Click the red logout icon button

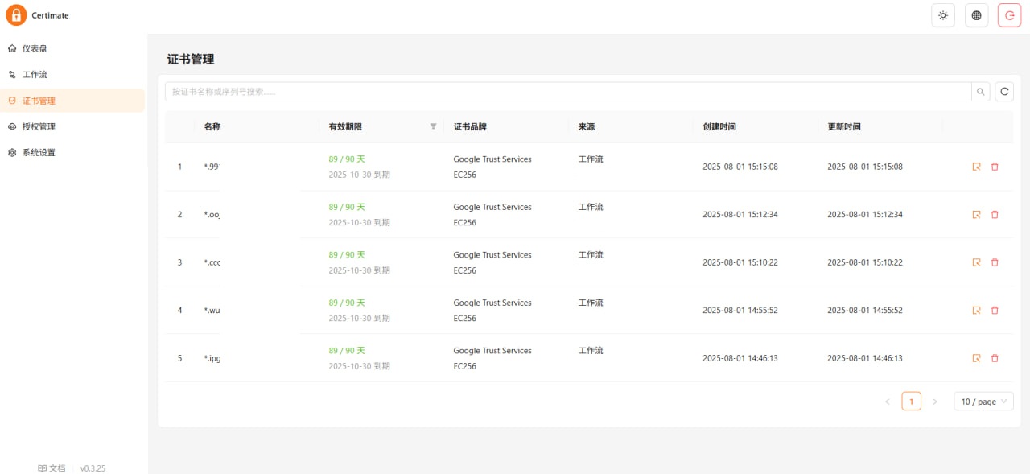click(x=1009, y=15)
